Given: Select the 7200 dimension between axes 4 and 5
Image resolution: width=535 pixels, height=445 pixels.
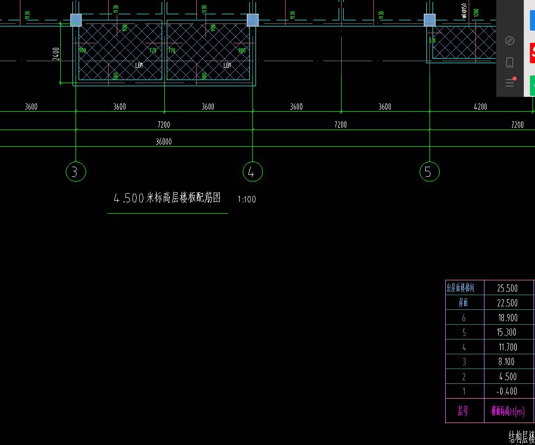Looking at the screenshot, I should click(341, 125).
